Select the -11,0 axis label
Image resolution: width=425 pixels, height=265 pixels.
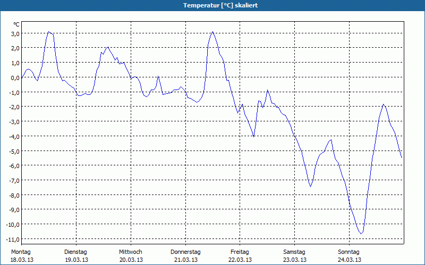coord(13,240)
